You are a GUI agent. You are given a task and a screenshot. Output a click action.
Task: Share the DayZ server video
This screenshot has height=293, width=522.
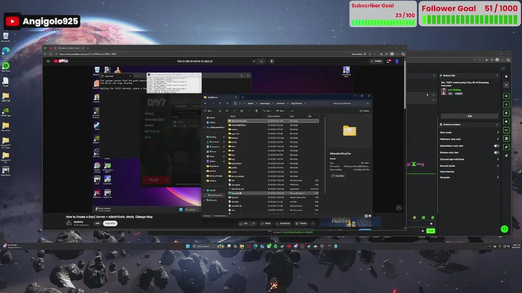[266, 223]
